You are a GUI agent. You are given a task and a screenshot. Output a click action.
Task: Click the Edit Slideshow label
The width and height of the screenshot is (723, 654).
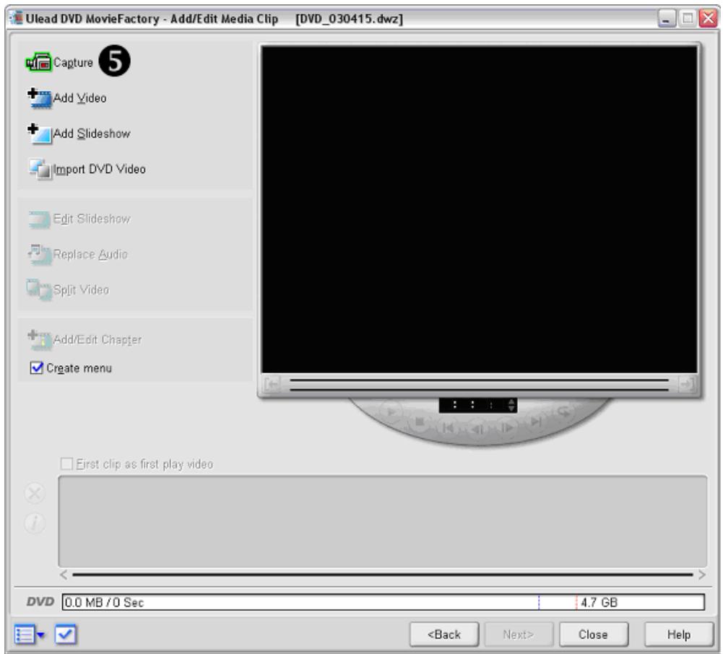(92, 219)
